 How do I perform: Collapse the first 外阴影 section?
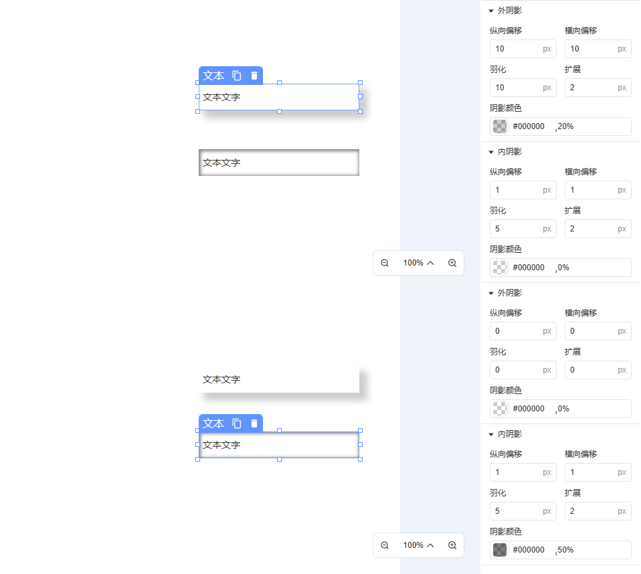pos(491,11)
